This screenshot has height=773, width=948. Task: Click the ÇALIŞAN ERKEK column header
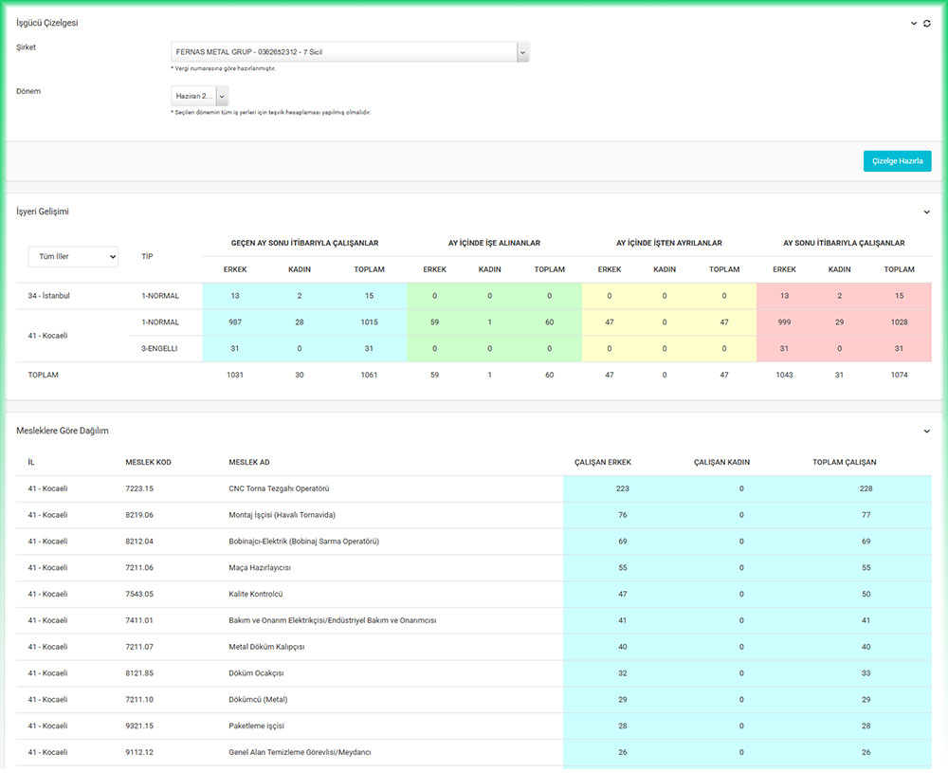(603, 462)
